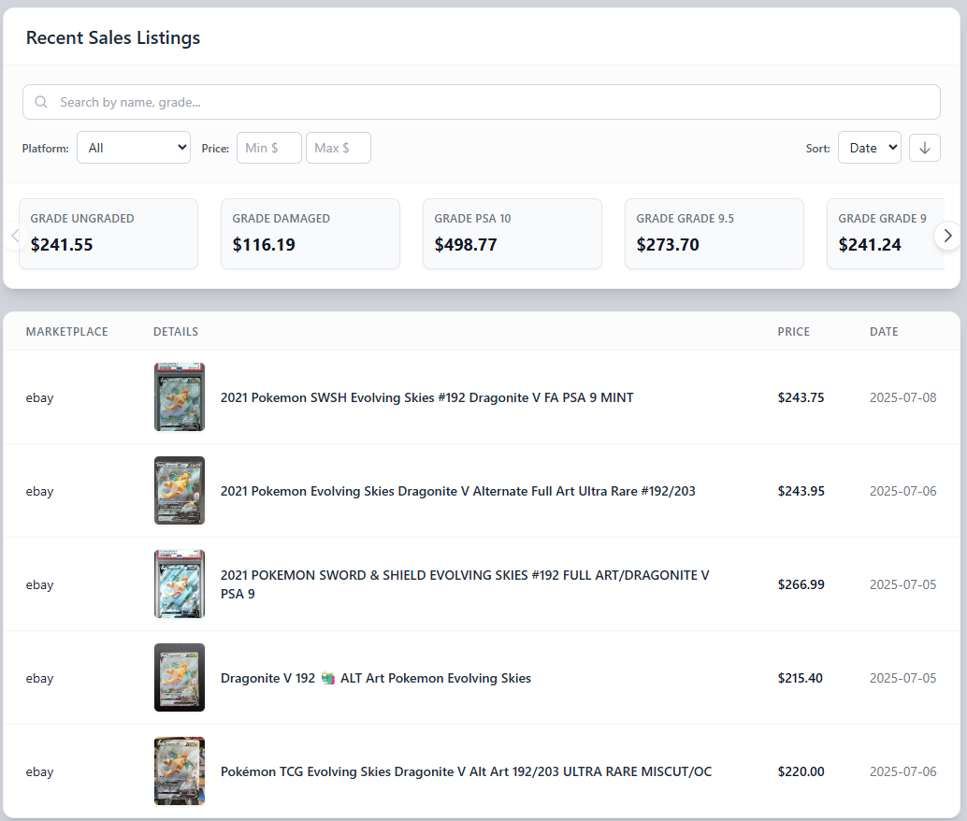Click 'ebay' in the $243.75 row
The image size is (967, 821).
(x=39, y=398)
